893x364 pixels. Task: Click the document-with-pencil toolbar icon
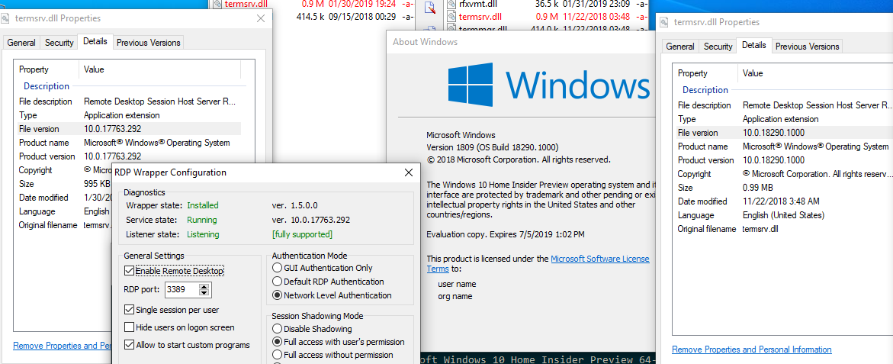click(431, 7)
